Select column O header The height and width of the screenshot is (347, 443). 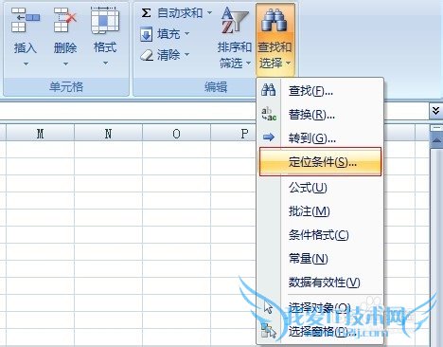pyautogui.click(x=176, y=133)
